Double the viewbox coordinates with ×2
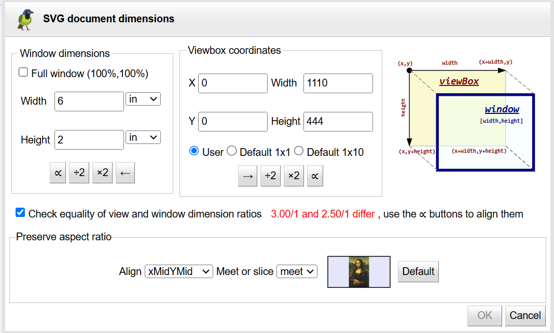The image size is (554, 333). (x=294, y=176)
